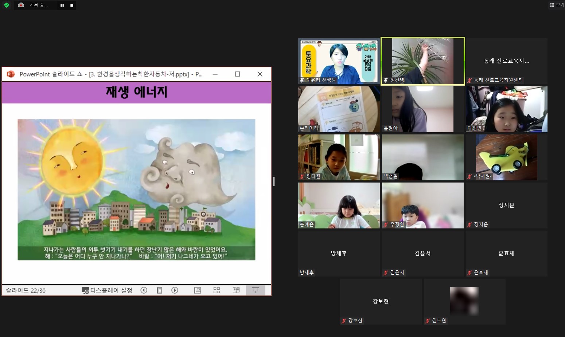565x337 pixels.
Task: Click muted mic icon beside 김도연
Action: pos(428,321)
